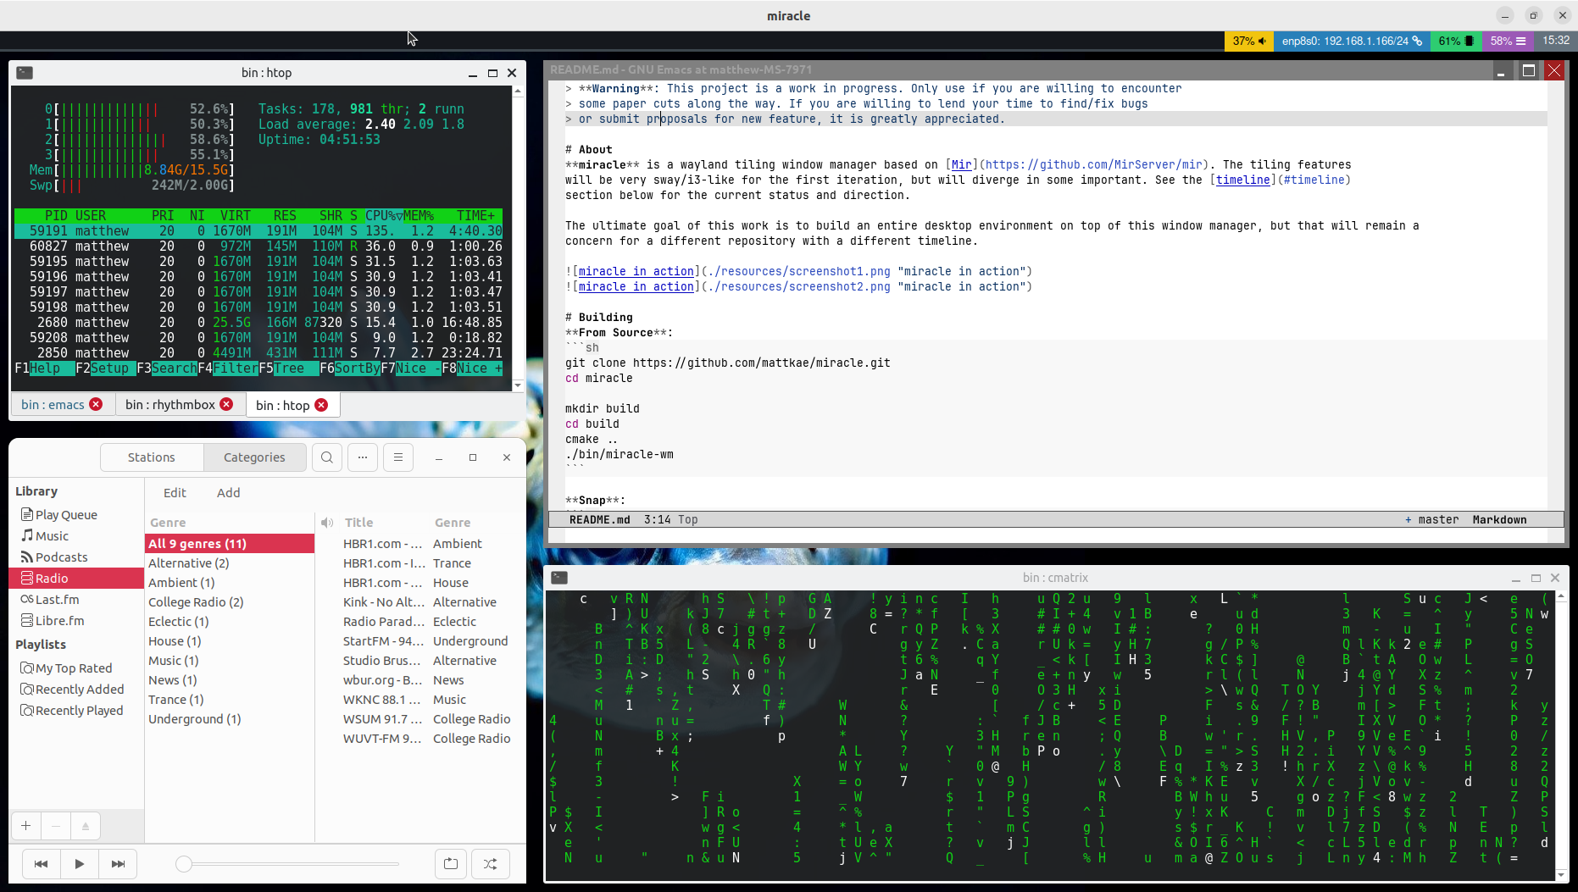The height and width of the screenshot is (892, 1578).
Task: Click Edit in the radio toolbar
Action: tap(175, 493)
